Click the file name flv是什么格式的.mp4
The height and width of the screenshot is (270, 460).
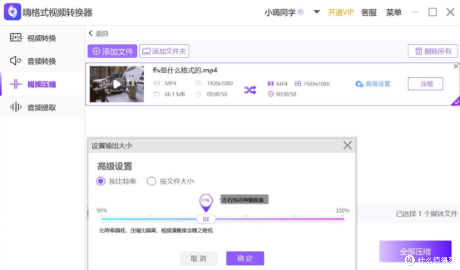tap(185, 70)
